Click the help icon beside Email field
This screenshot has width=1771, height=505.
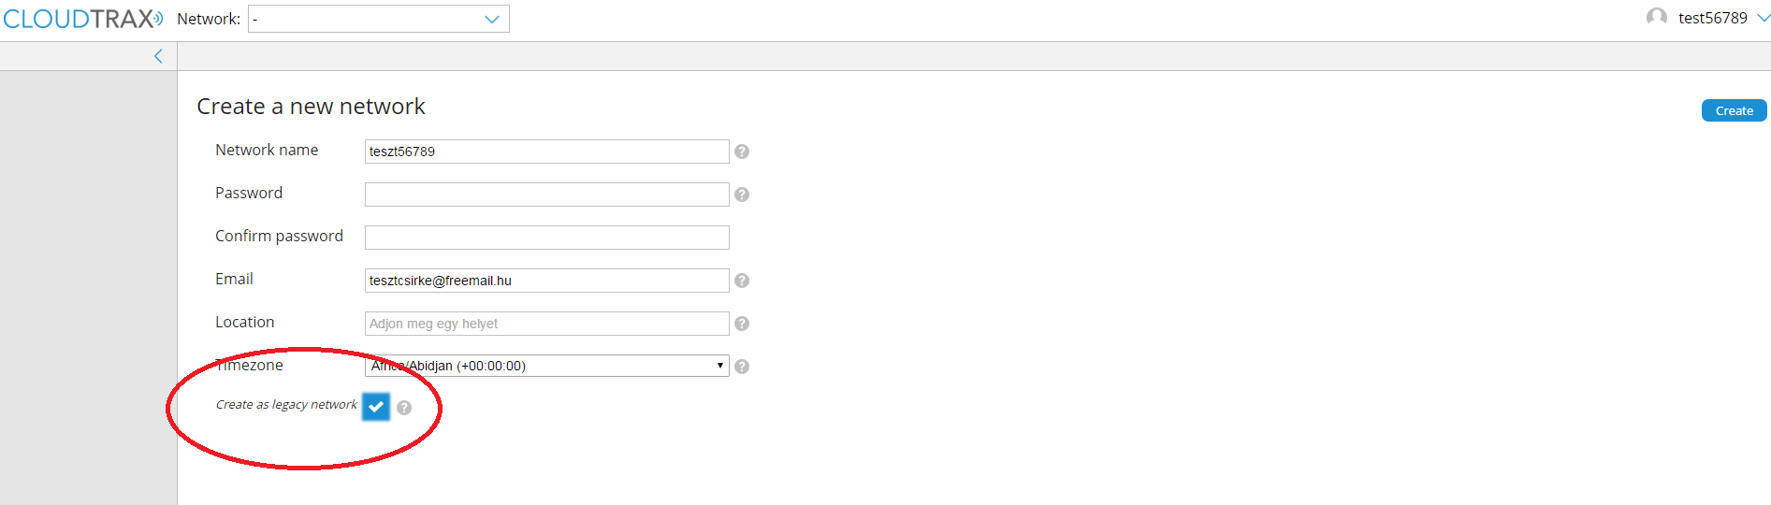point(742,281)
